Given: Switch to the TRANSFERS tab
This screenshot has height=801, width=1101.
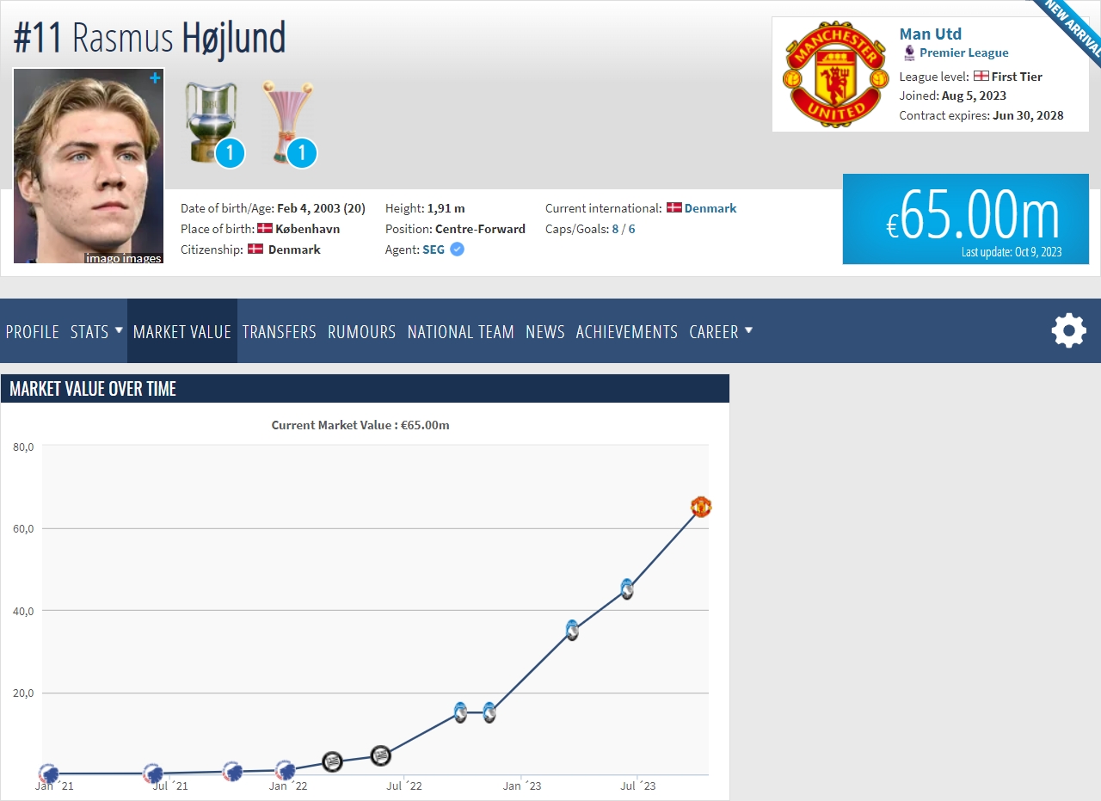Looking at the screenshot, I should (x=280, y=331).
